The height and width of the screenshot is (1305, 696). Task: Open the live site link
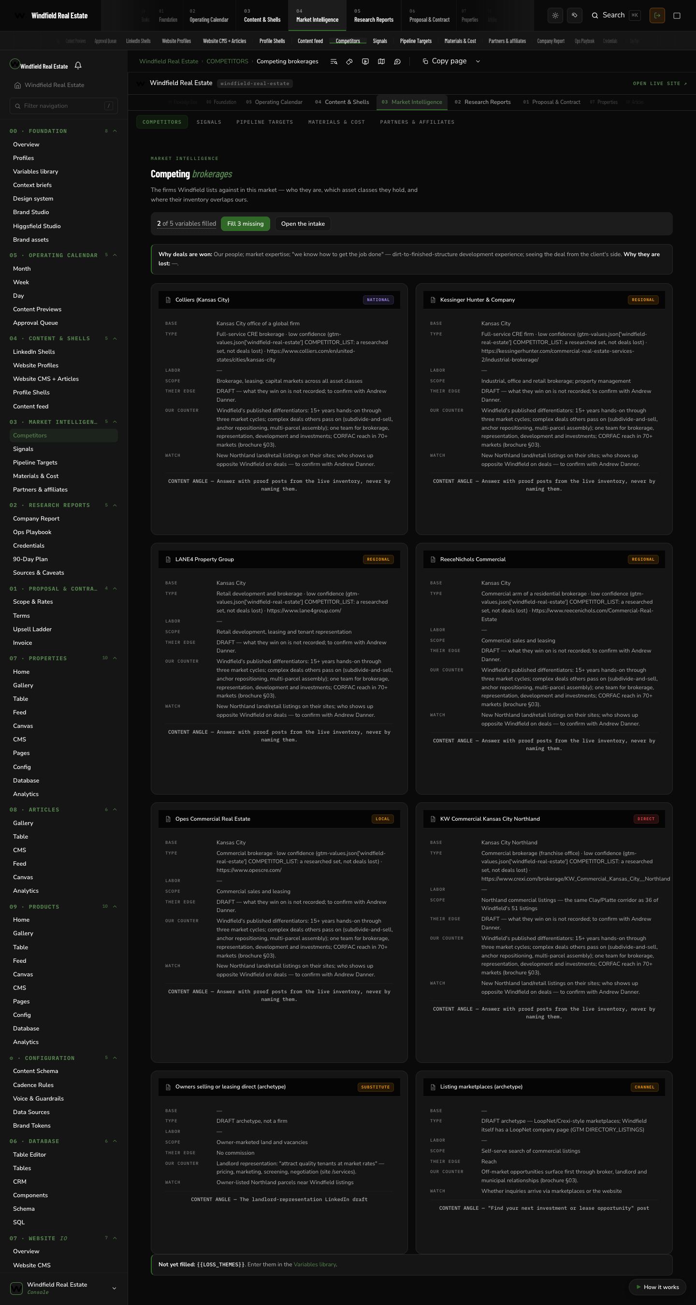660,84
